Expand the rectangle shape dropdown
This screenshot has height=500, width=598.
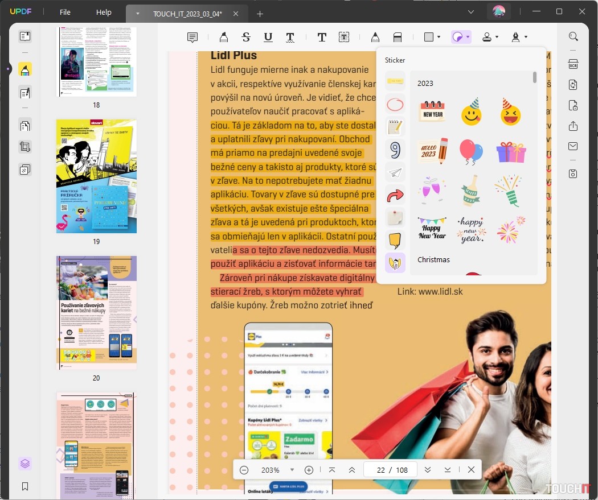tap(439, 38)
